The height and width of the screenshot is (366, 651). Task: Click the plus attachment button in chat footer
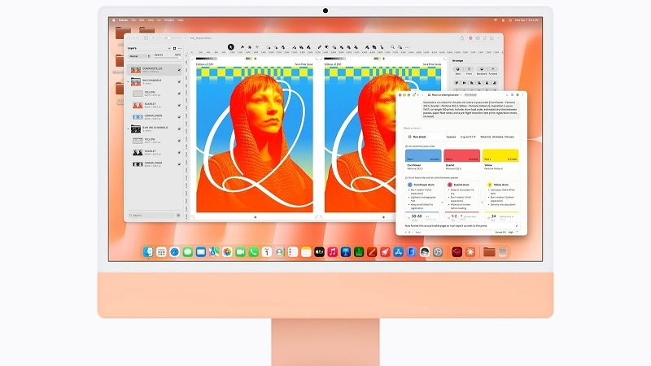405,233
